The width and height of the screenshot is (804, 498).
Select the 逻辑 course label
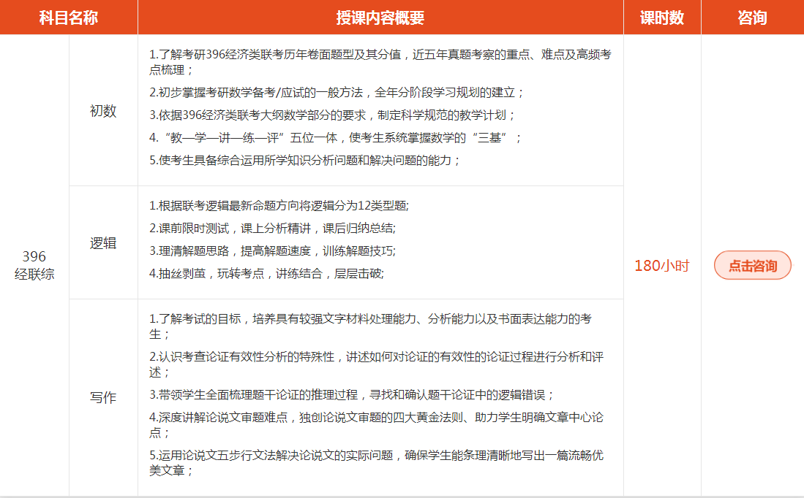point(103,243)
